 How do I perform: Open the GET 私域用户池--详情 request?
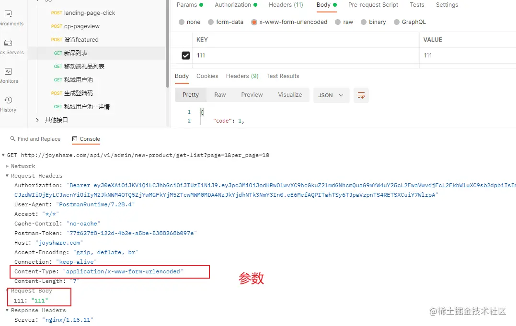point(81,107)
